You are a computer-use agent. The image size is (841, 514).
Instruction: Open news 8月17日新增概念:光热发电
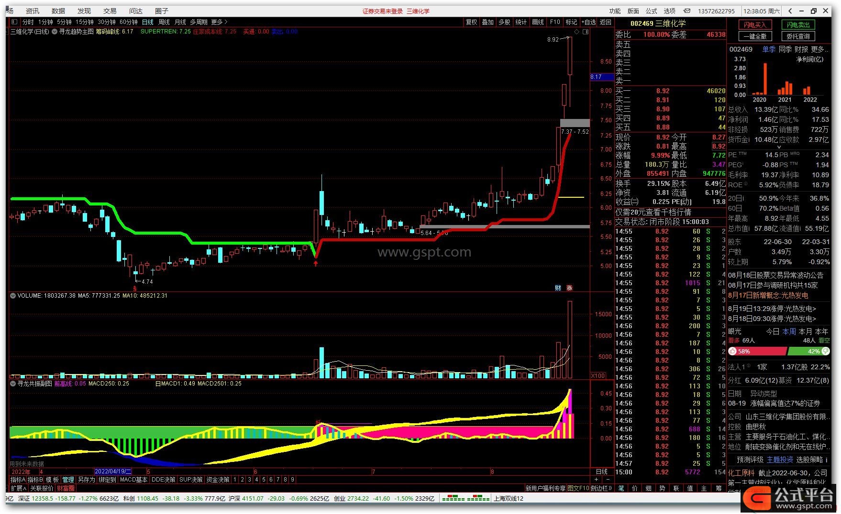[x=768, y=295]
